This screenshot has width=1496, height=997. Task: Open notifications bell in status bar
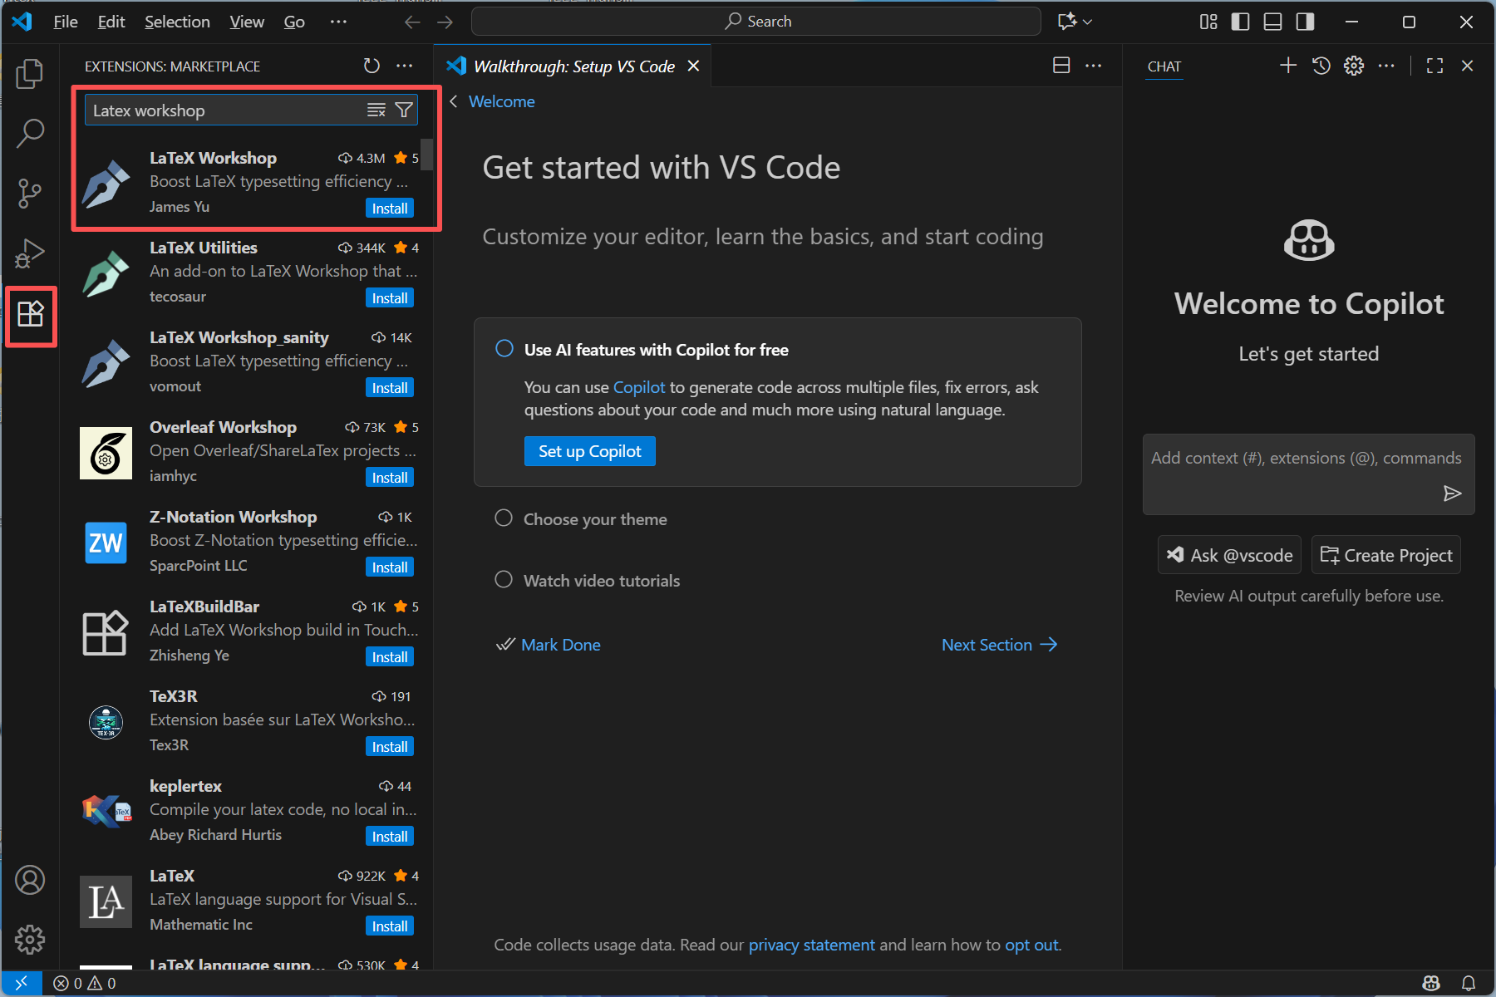[1469, 983]
